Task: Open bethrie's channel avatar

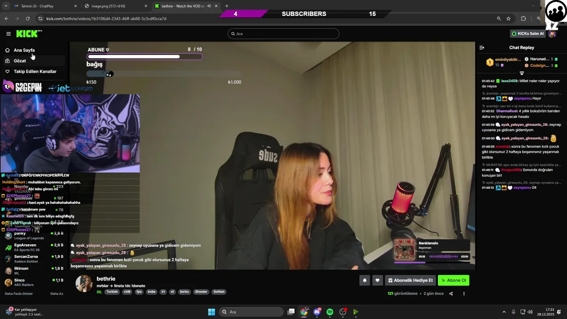Action: tap(84, 284)
